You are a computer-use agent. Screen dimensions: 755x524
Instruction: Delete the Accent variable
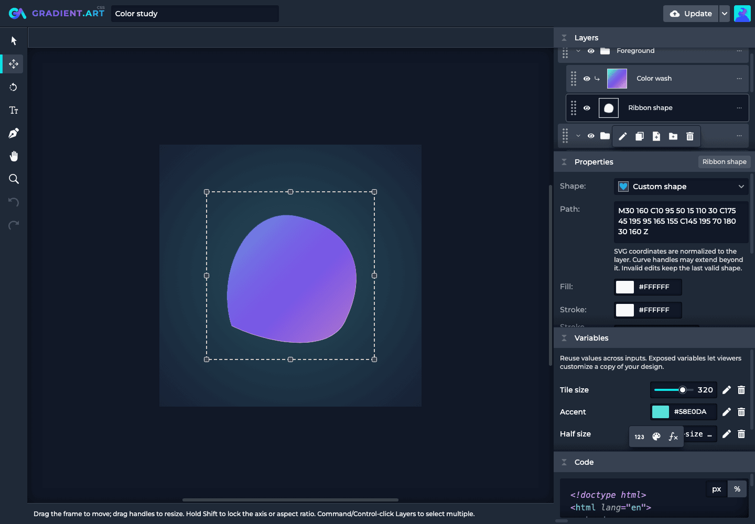(741, 412)
